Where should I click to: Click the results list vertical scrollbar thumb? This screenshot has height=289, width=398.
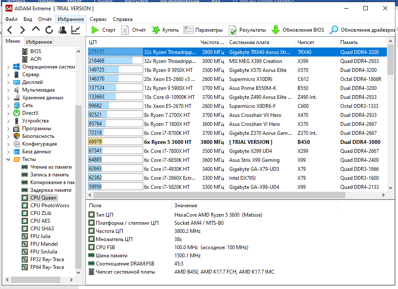coord(390,60)
